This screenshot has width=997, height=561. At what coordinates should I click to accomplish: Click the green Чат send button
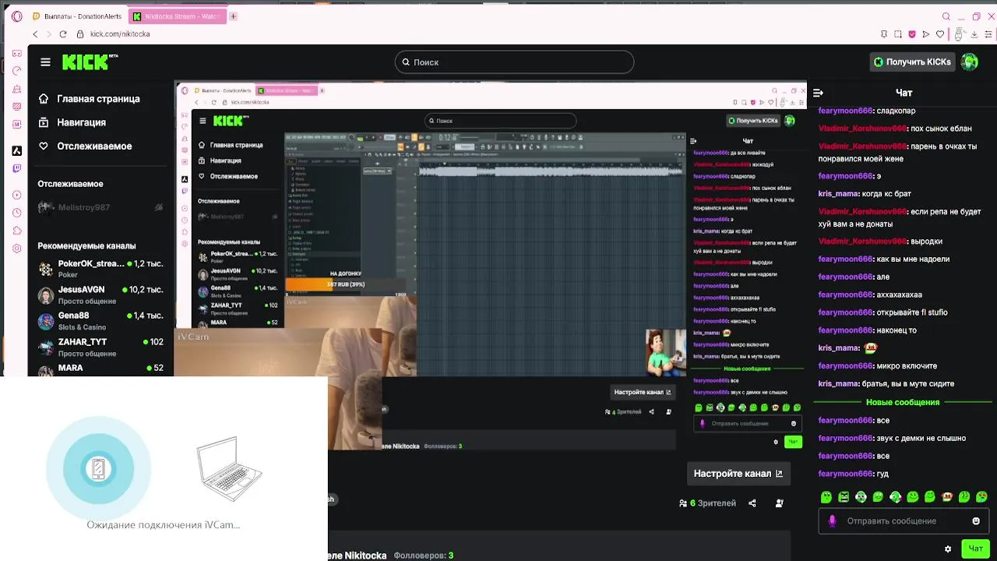pyautogui.click(x=975, y=549)
